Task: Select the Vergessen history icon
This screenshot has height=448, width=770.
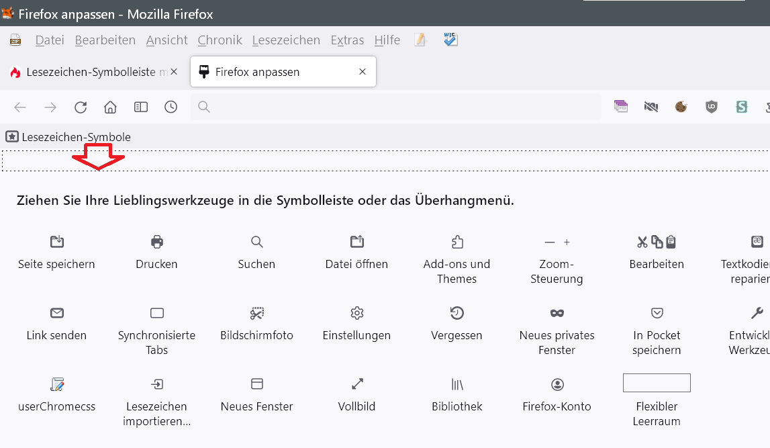Action: (457, 313)
